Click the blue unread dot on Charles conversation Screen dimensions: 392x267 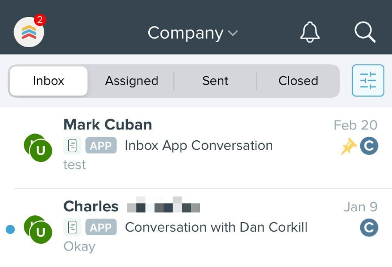coord(10,230)
